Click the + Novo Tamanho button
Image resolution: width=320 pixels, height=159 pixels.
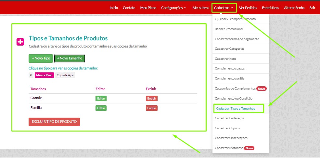70,58
